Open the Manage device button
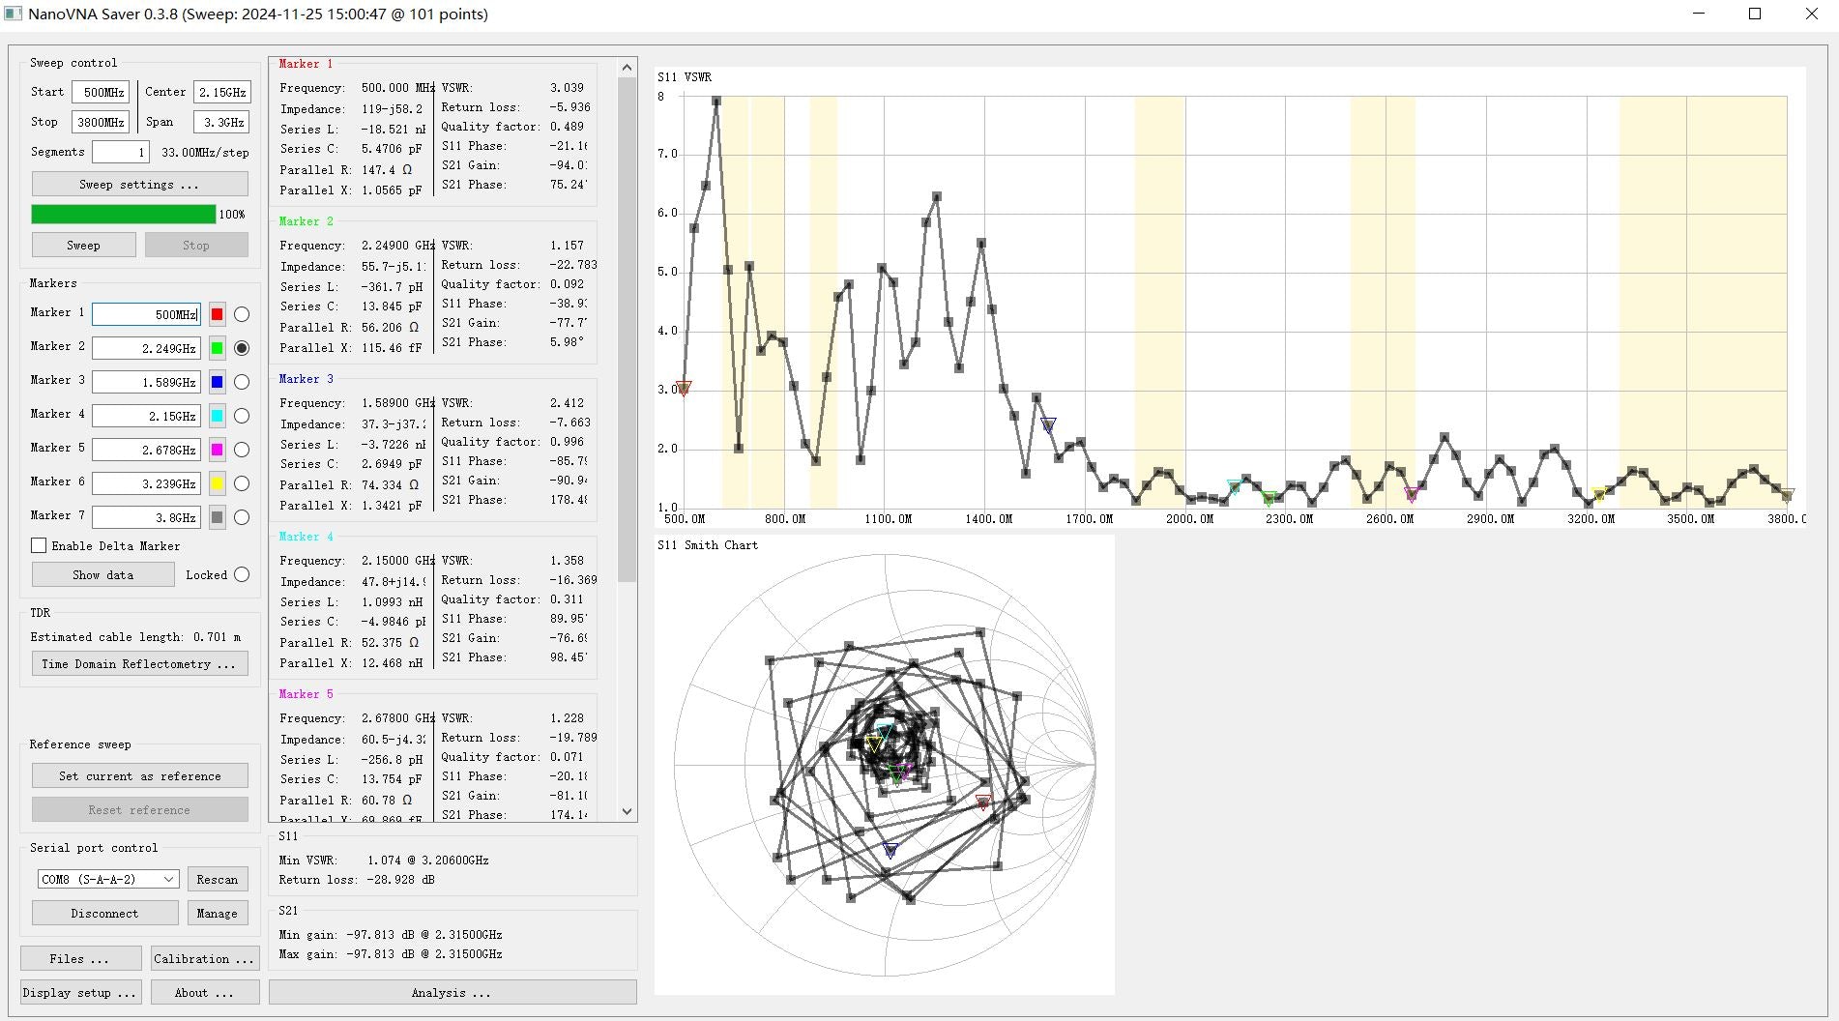 218,913
